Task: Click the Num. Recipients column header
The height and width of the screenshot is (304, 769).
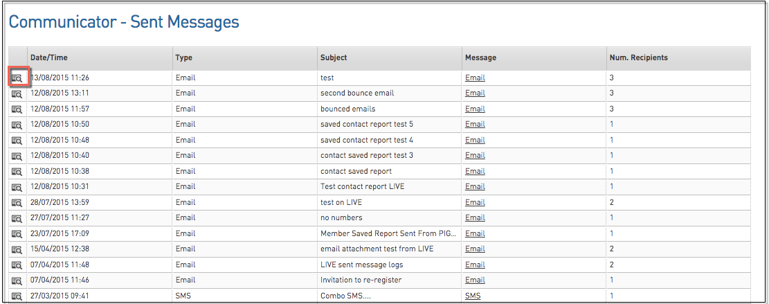Action: coord(638,57)
